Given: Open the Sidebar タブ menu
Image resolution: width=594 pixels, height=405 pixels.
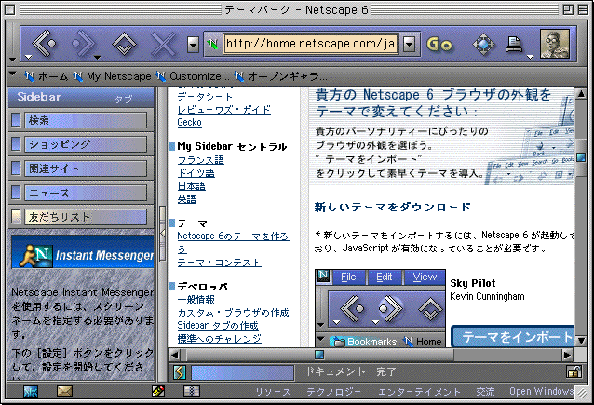Looking at the screenshot, I should click(x=124, y=100).
